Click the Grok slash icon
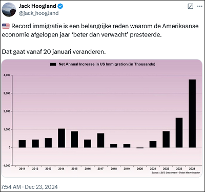The image size is (205, 192). pos(191,6)
